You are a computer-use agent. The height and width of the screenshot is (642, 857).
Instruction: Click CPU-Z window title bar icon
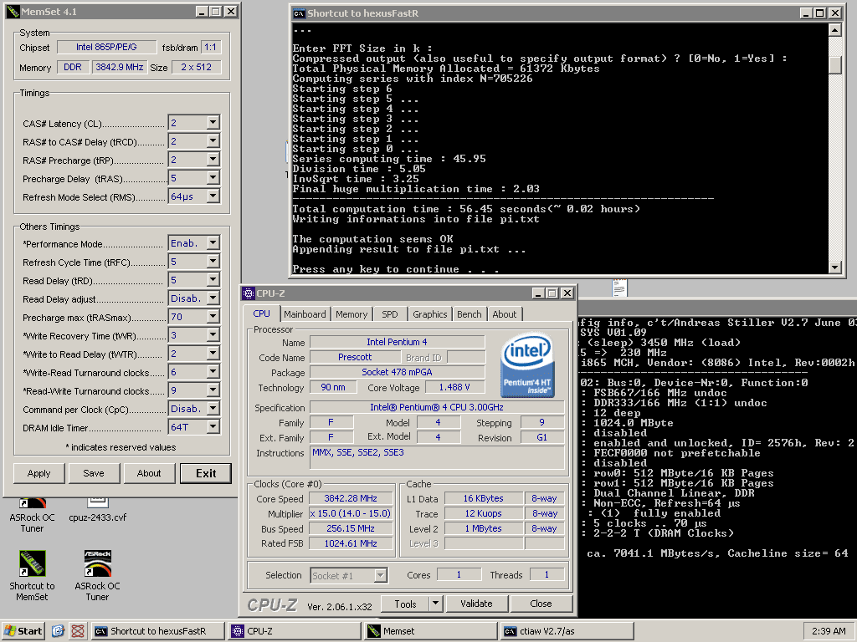249,293
